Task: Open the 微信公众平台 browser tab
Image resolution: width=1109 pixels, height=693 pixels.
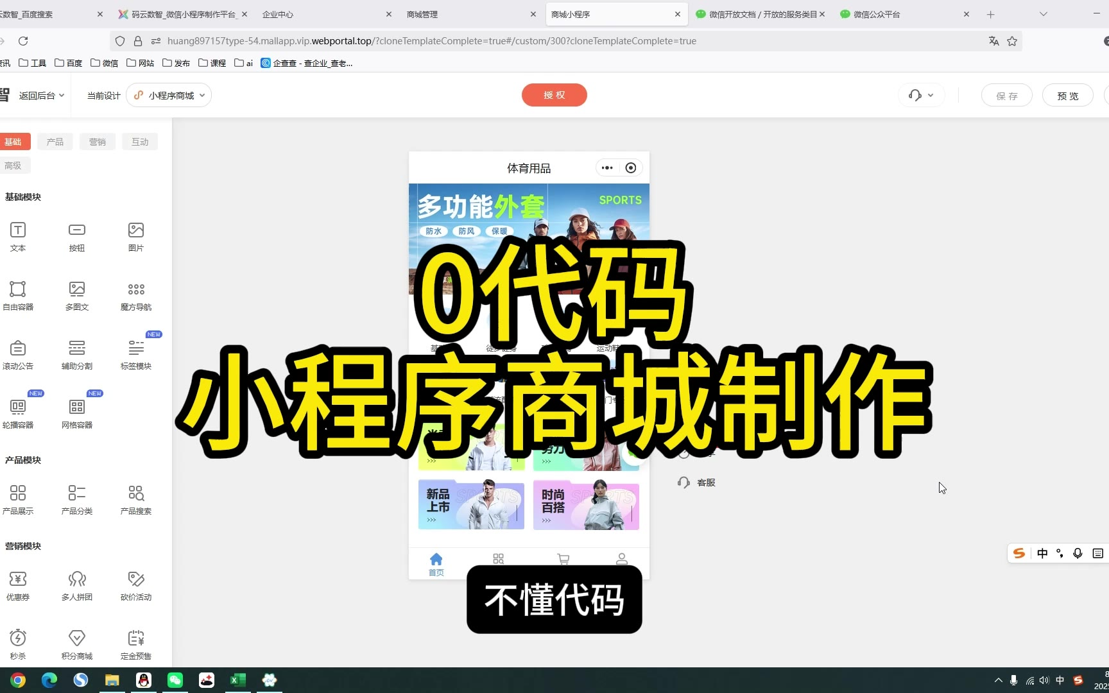Action: click(898, 14)
